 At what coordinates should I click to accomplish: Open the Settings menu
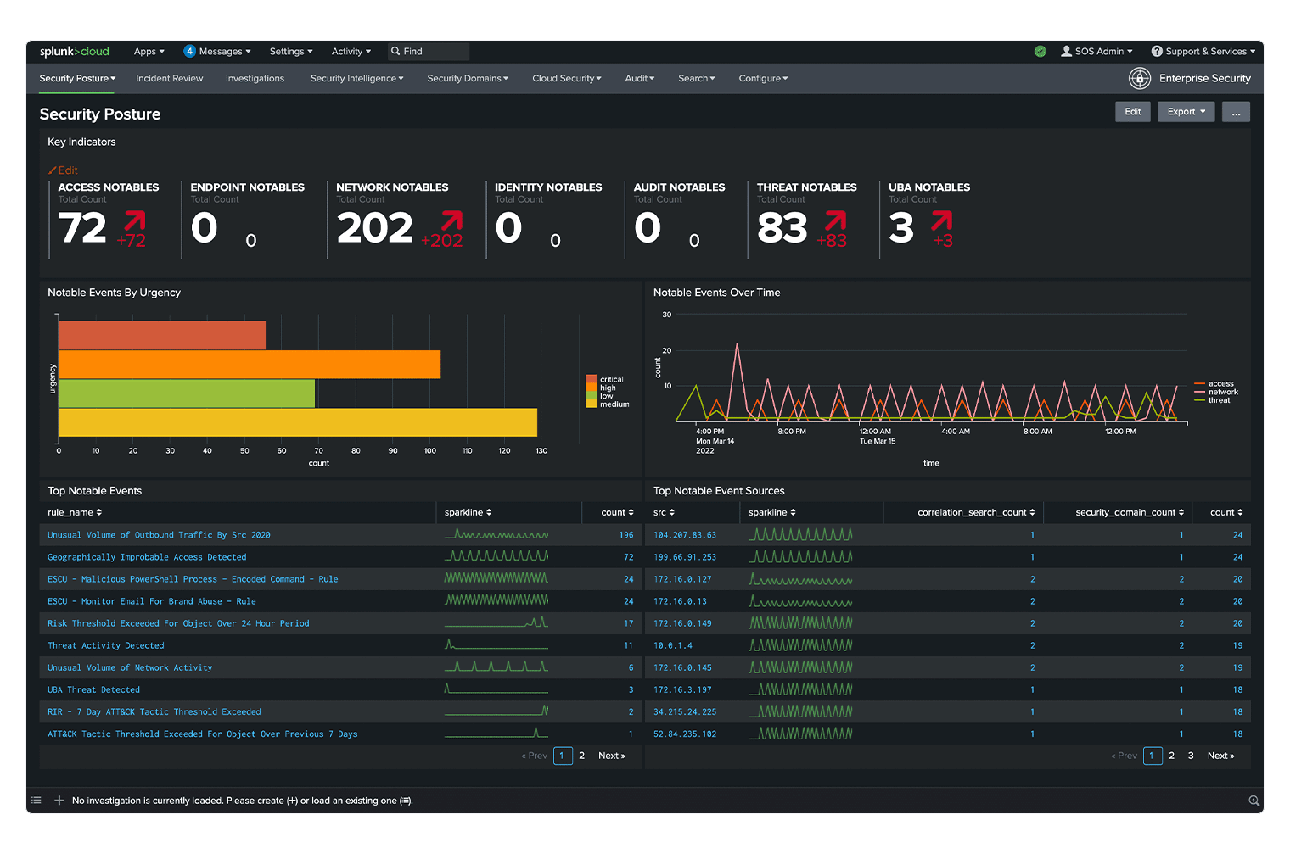click(x=290, y=51)
